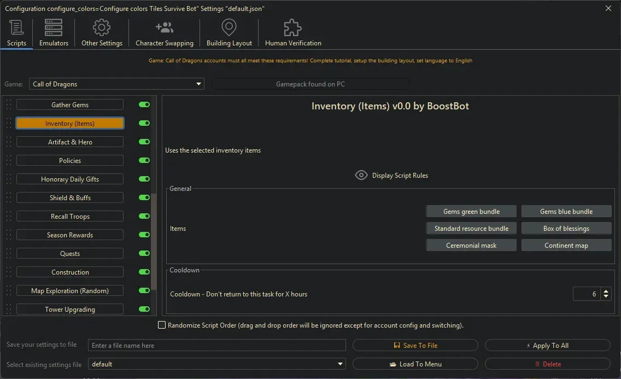Open Other Settings gear icon
The image size is (621, 379).
pos(101,27)
